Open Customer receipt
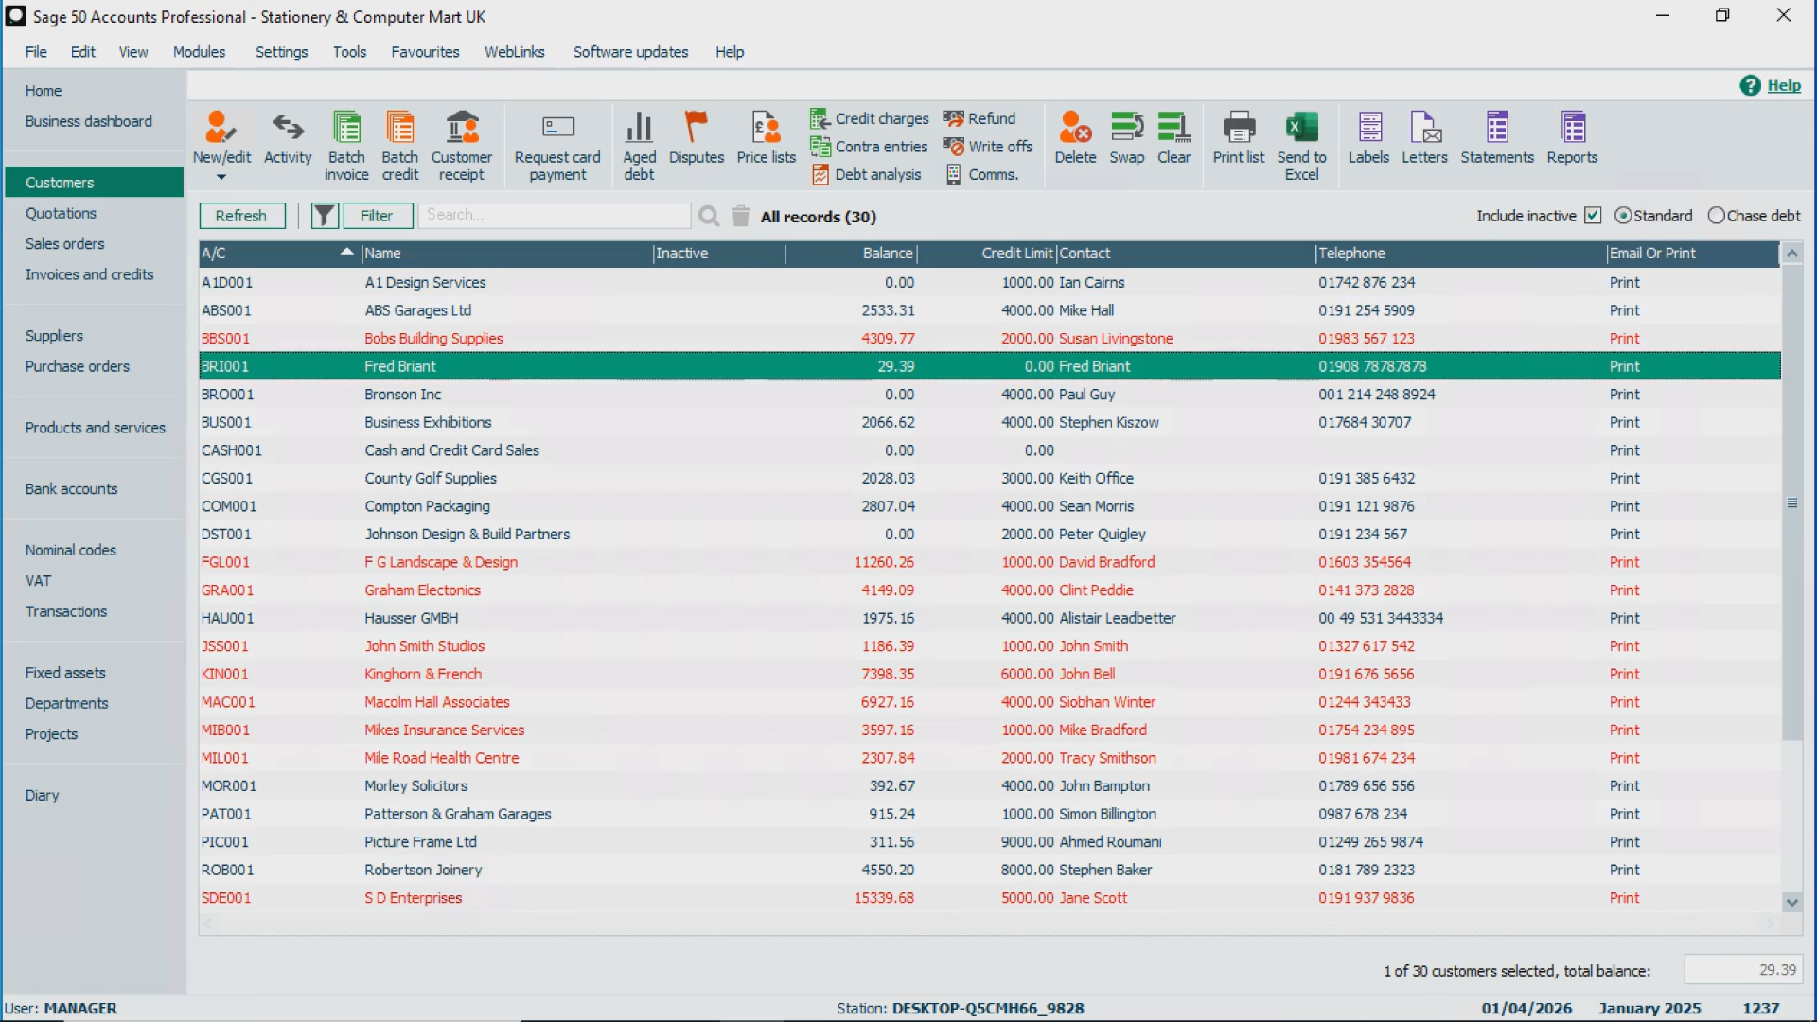The width and height of the screenshot is (1817, 1022). click(x=462, y=146)
